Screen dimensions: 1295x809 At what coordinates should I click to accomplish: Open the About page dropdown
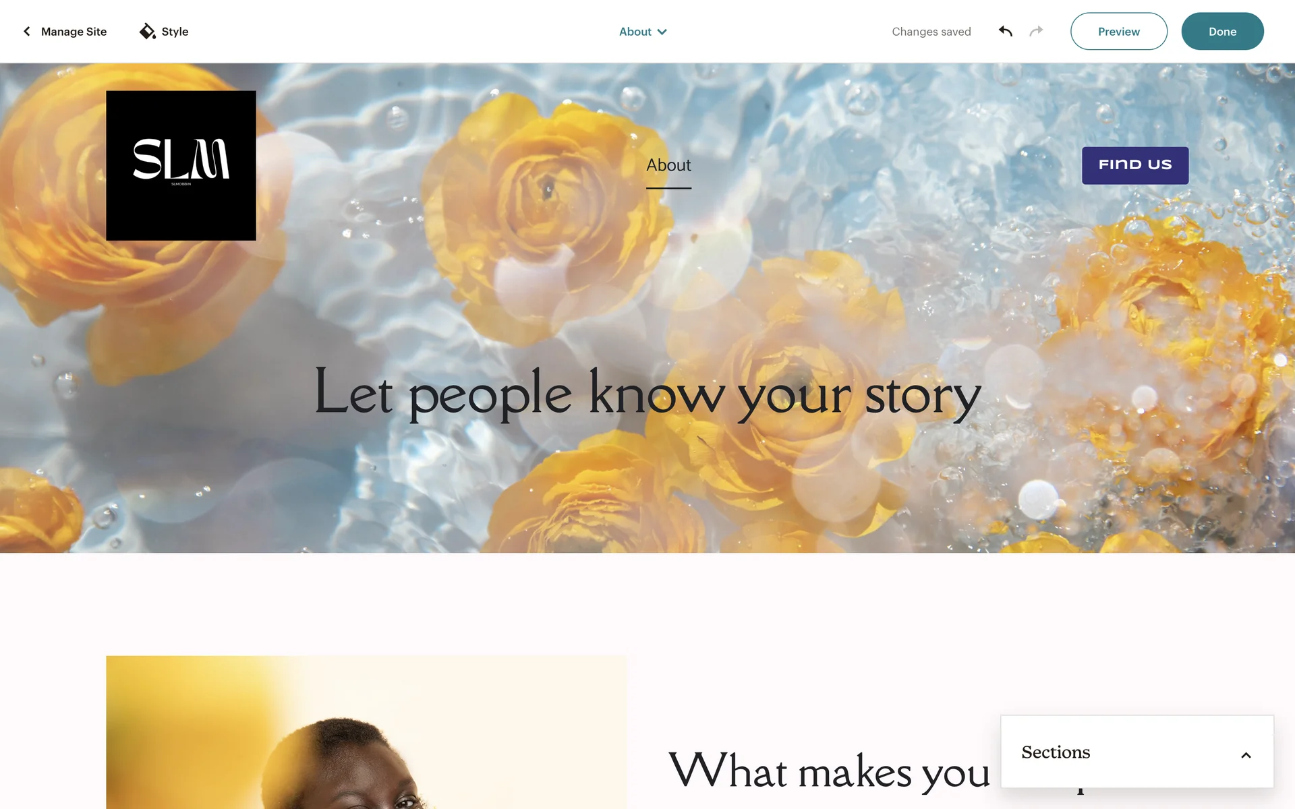click(x=643, y=32)
